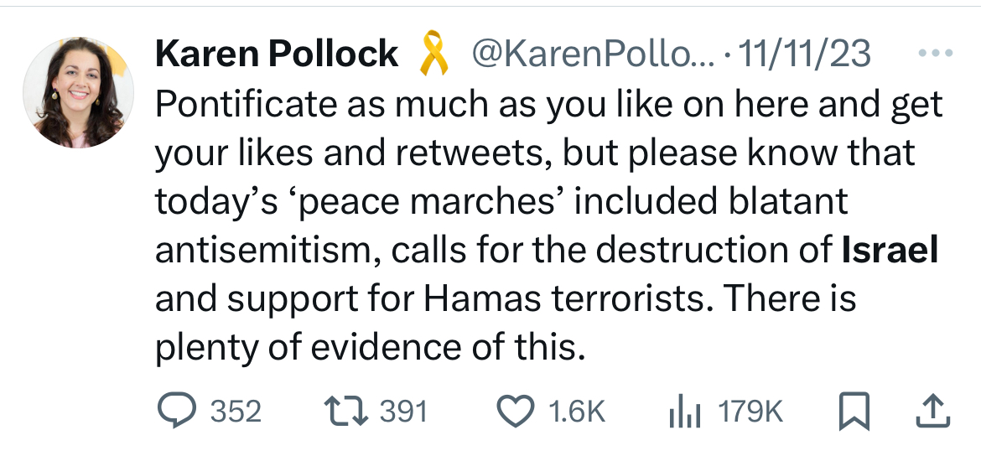Image resolution: width=981 pixels, height=456 pixels.
Task: Click the yellow ribbon emoji beside the name
Action: pos(433,54)
